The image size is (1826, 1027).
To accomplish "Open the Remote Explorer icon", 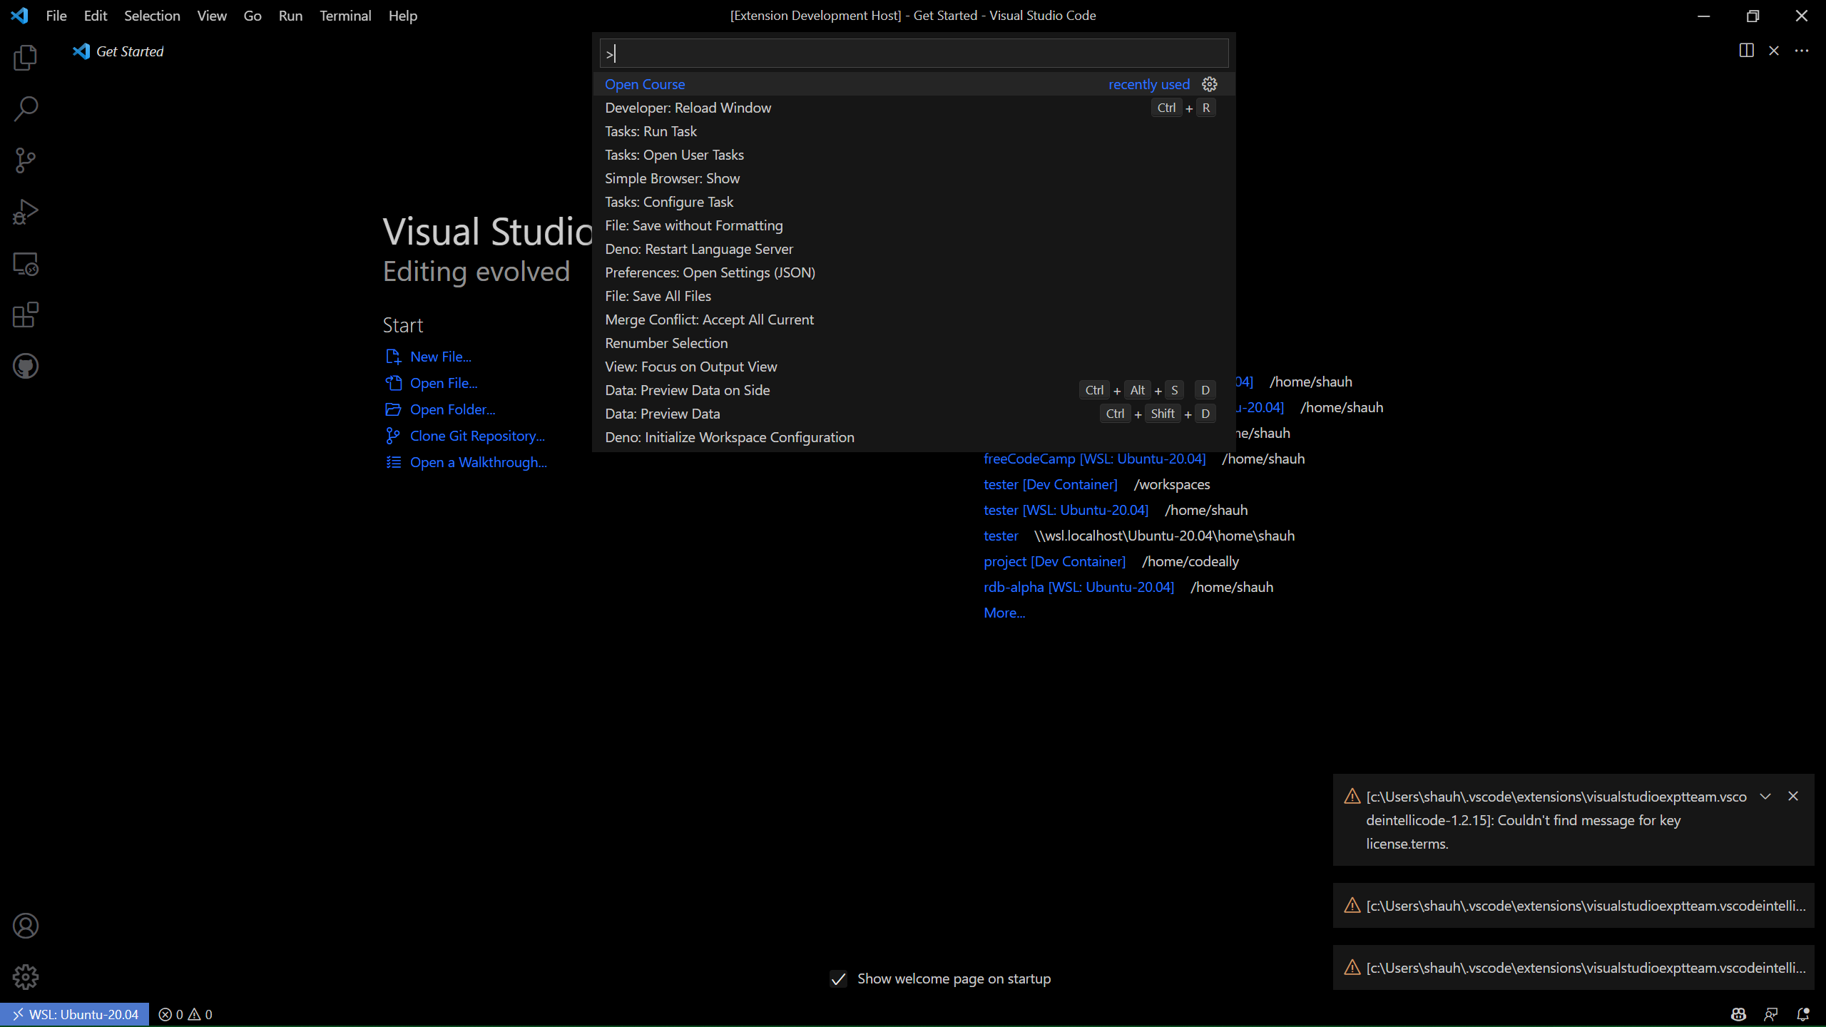I will pyautogui.click(x=26, y=264).
